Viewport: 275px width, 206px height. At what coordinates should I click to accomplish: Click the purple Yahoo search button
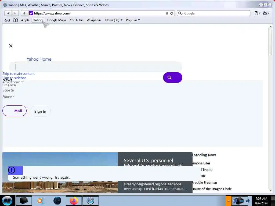pyautogui.click(x=173, y=78)
